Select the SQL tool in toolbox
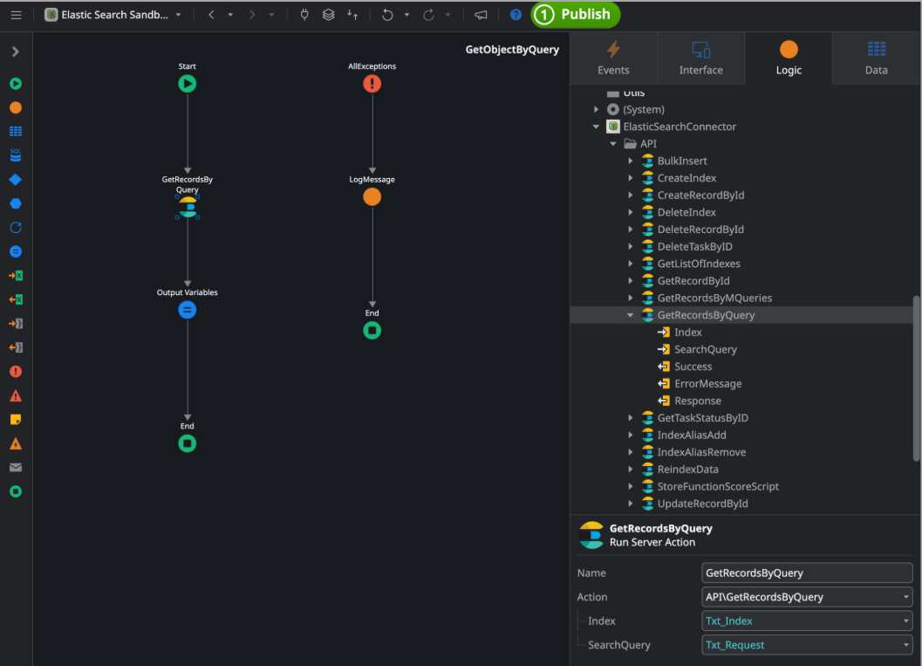Image resolution: width=922 pixels, height=666 pixels. click(x=16, y=155)
